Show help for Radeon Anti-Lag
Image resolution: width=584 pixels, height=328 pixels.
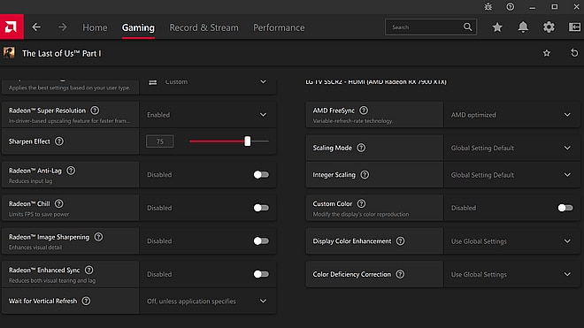click(71, 171)
